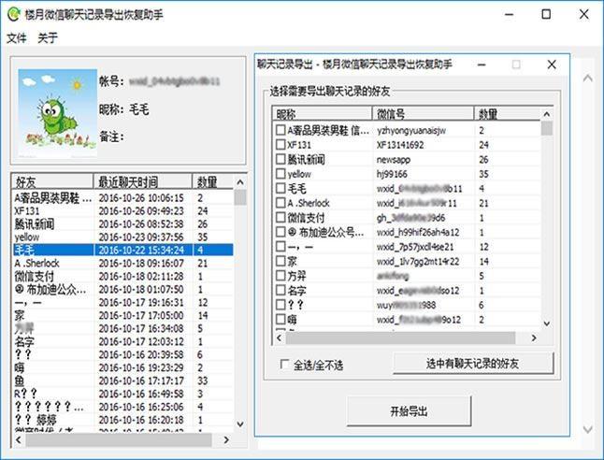The height and width of the screenshot is (460, 604).
Task: Select 腾讯新闻 row in friend list
Action: (123, 223)
